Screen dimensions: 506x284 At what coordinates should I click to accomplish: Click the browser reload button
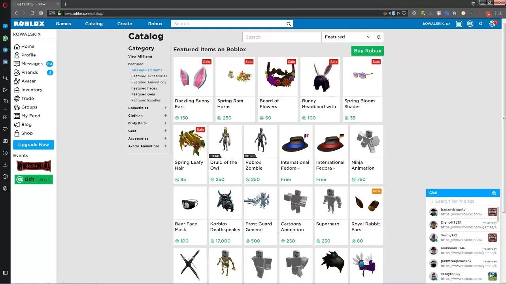point(32,13)
